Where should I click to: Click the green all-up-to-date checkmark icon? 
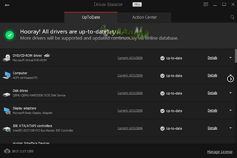click(10, 35)
